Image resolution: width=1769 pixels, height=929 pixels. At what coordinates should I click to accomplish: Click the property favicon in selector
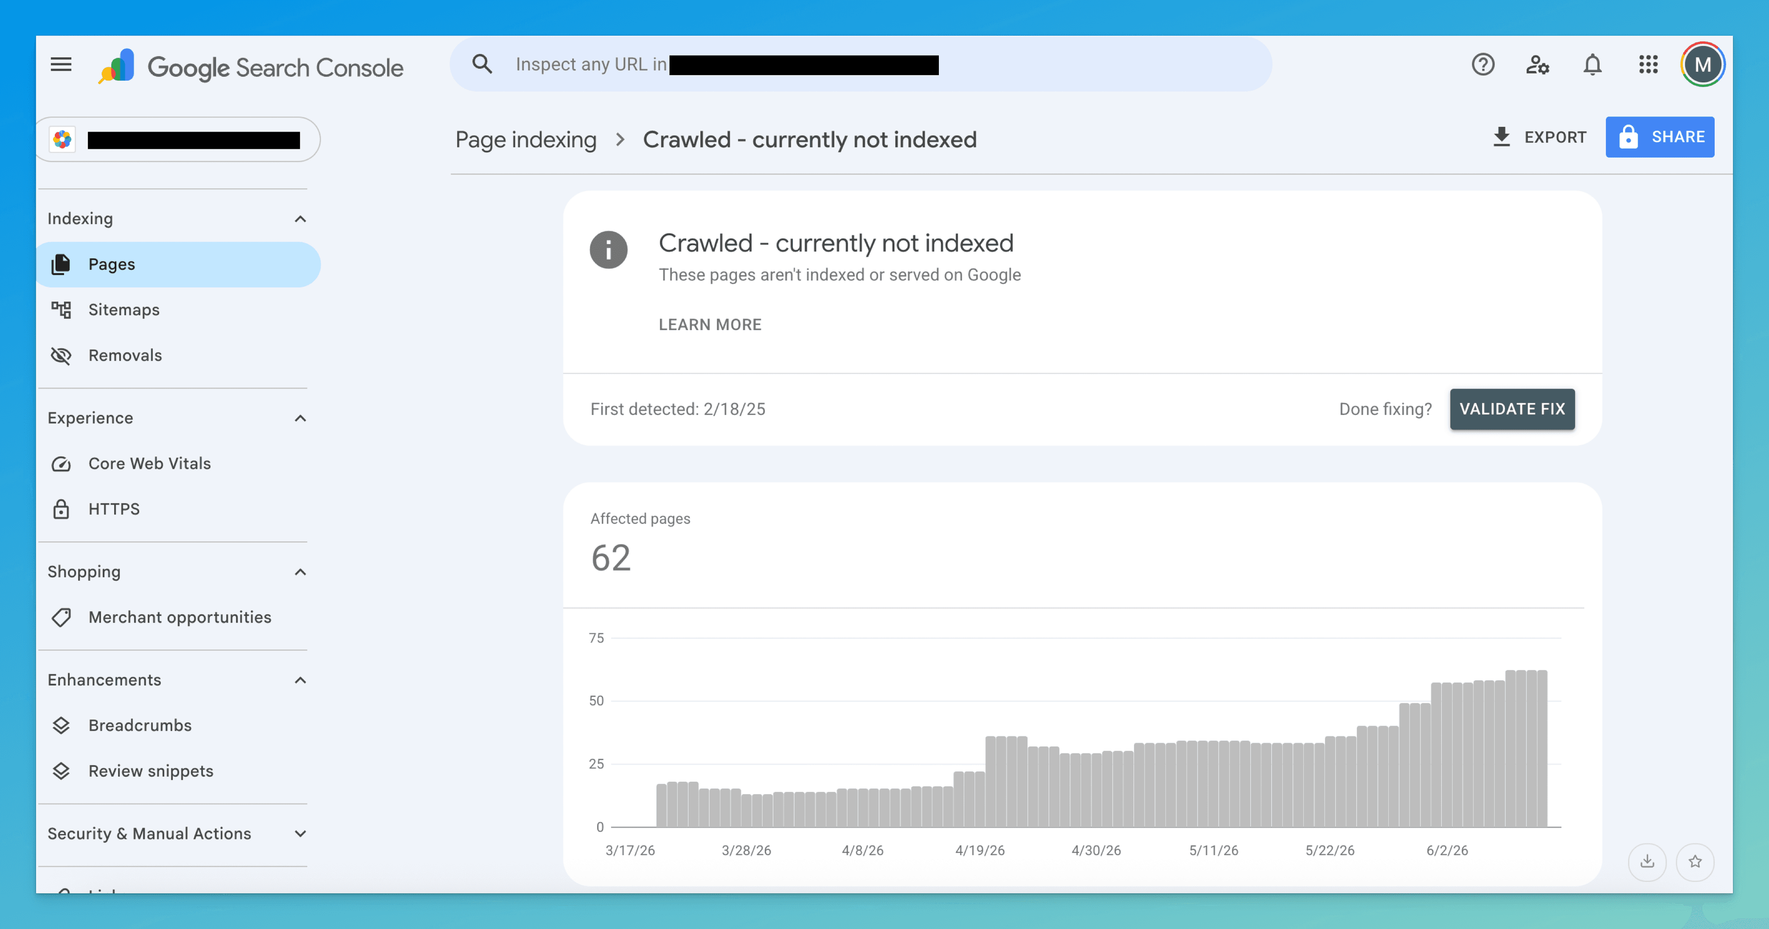(x=63, y=140)
